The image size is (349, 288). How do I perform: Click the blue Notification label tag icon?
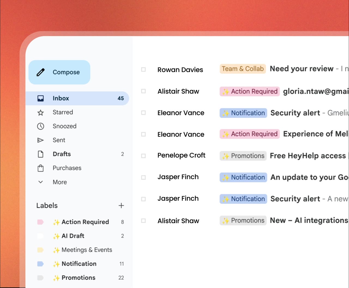(40, 264)
